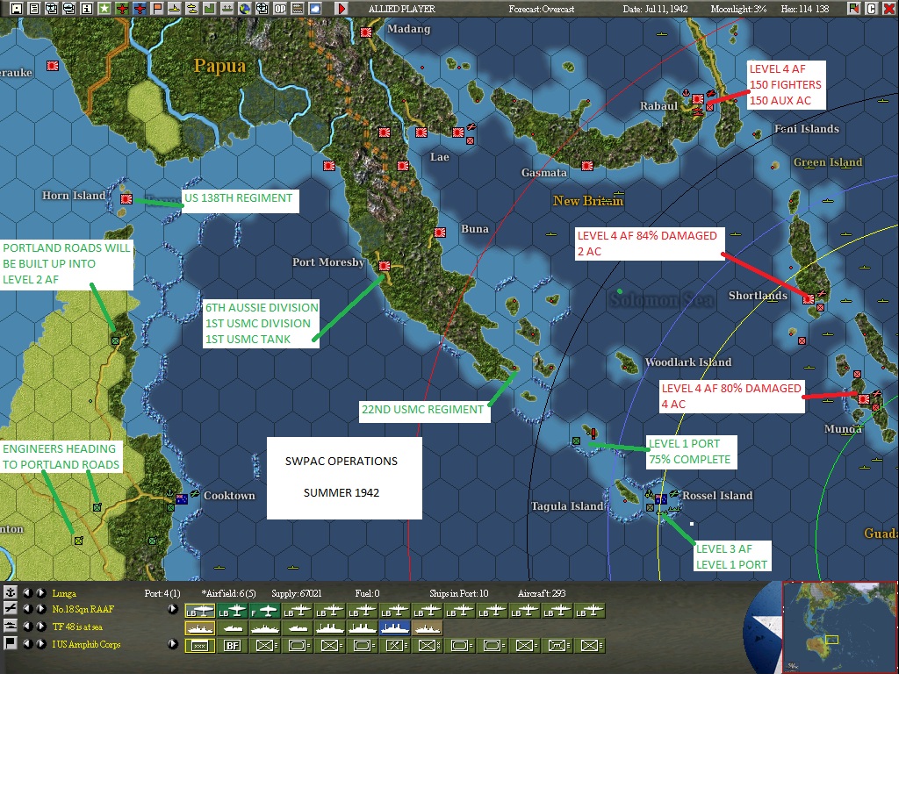Select the Japanese base marker at Buna
The width and height of the screenshot is (906, 788).
(x=440, y=233)
